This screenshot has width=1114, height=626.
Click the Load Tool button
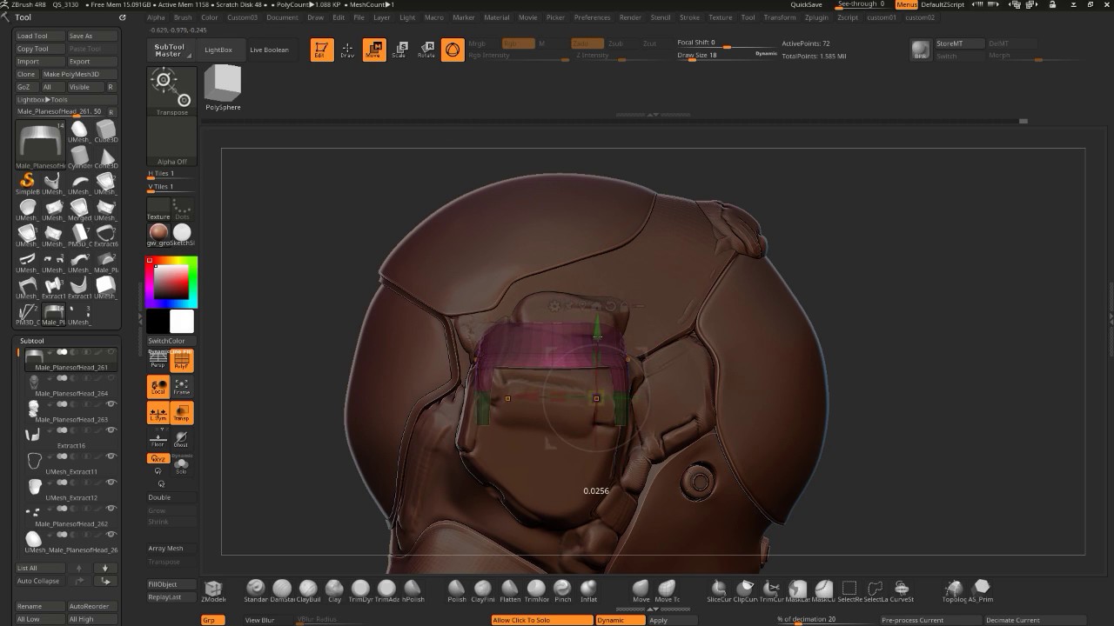point(40,36)
